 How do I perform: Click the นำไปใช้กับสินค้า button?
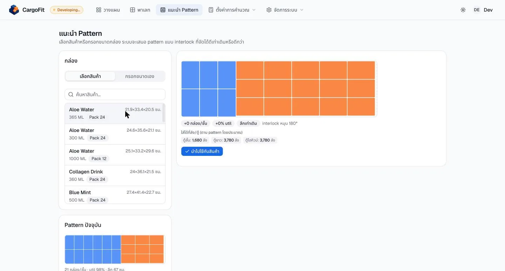point(202,151)
